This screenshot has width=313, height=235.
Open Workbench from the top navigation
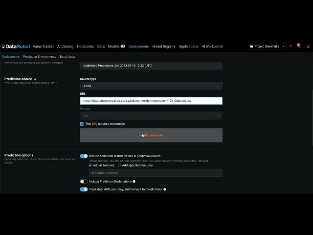pyautogui.click(x=212, y=47)
